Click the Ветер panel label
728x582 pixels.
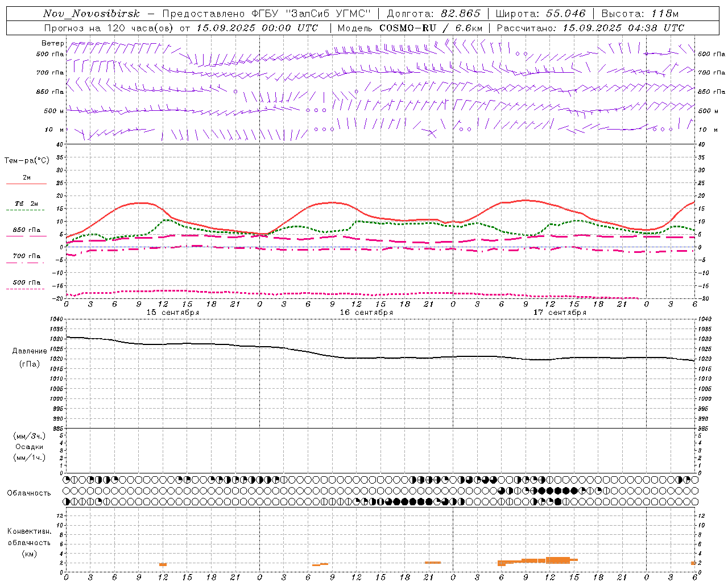[x=52, y=43]
